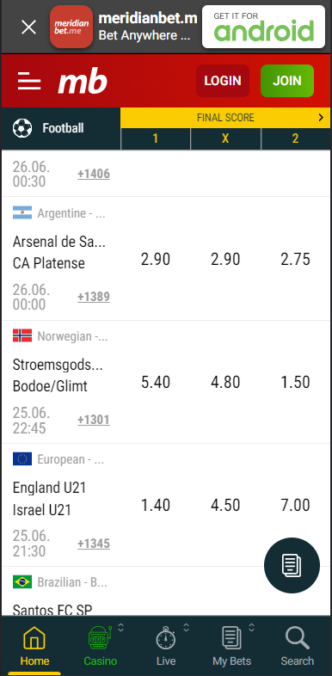
Task: Select the Home tab icon
Action: [x=34, y=638]
